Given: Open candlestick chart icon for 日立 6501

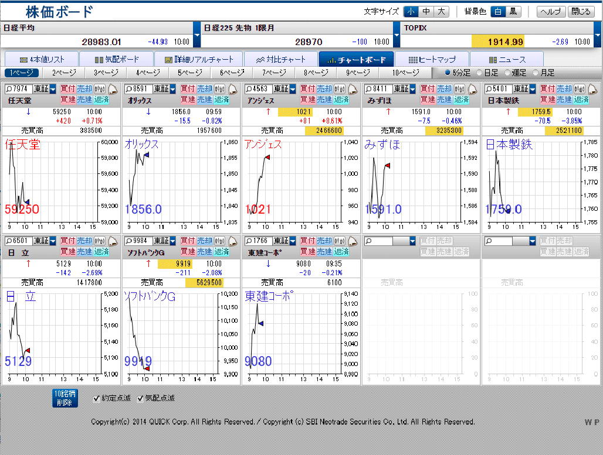Looking at the screenshot, I should pyautogui.click(x=100, y=241).
